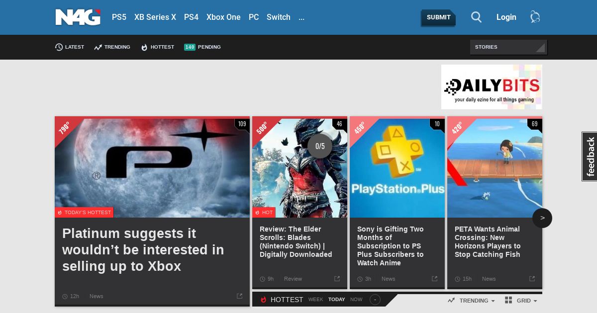Image resolution: width=597 pixels, height=313 pixels.
Task: Click the trending arrow icon in nav bar
Action: tap(98, 47)
